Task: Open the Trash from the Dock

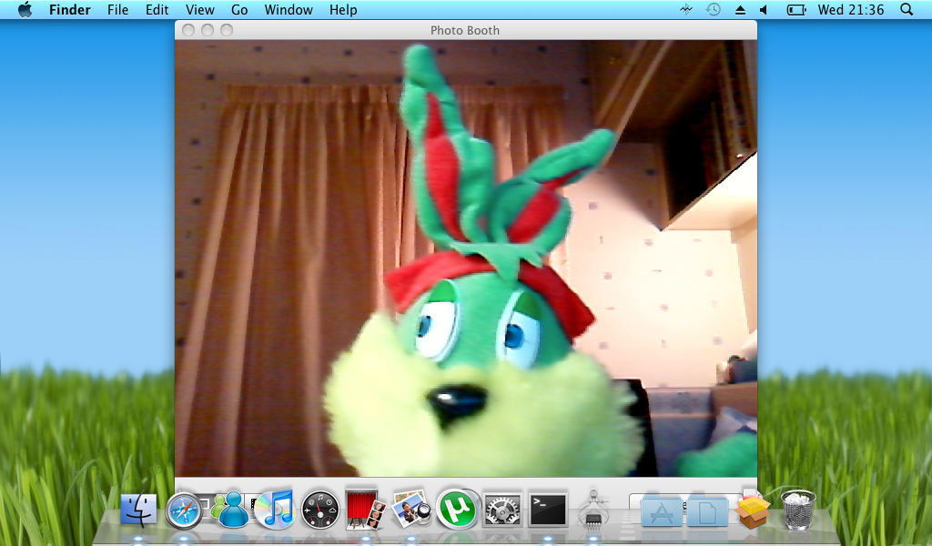Action: coord(797,510)
